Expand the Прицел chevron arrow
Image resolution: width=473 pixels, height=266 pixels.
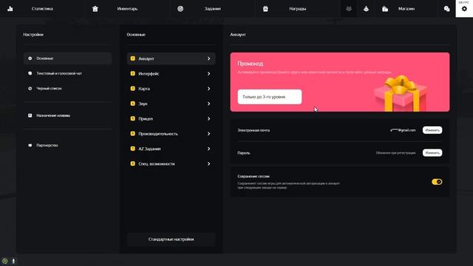tap(208, 119)
